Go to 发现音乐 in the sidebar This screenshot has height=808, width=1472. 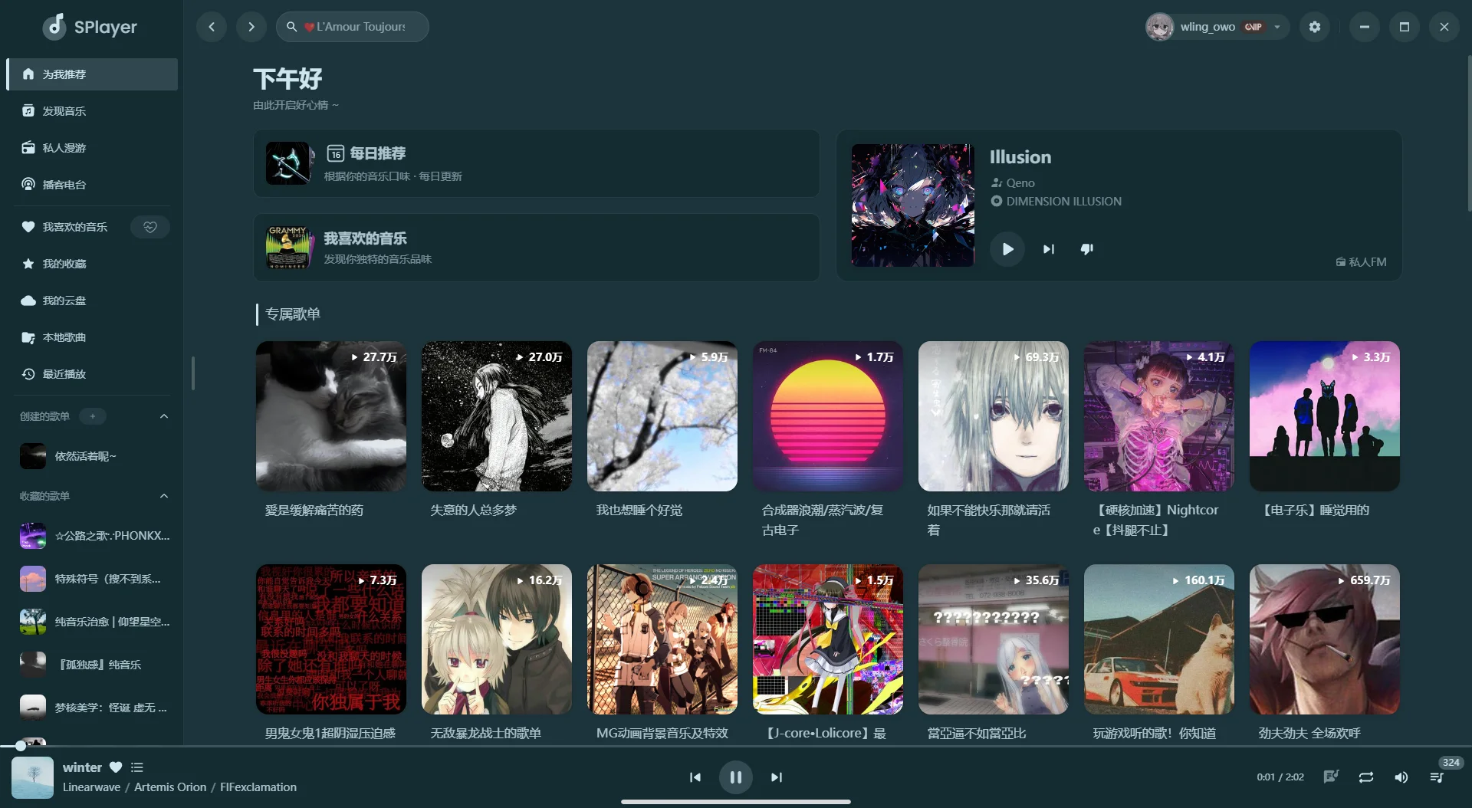[92, 111]
